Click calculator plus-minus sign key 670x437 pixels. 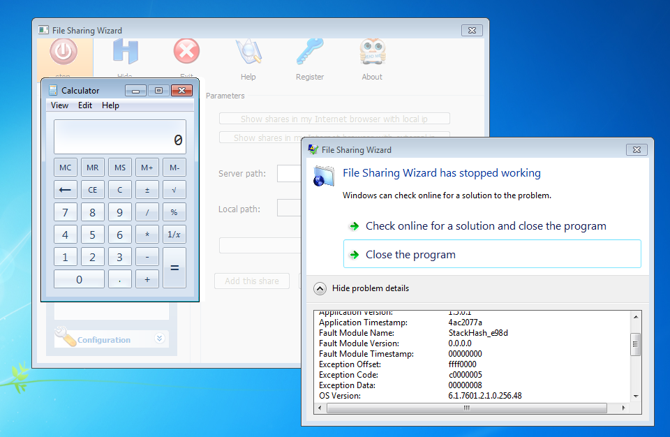coord(147,189)
